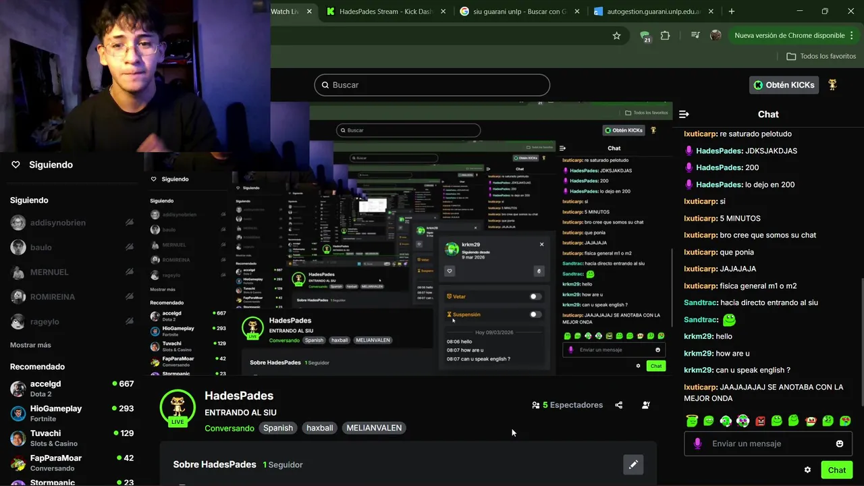
Task: Collapse the Chat panel with the arrow icon
Action: pyautogui.click(x=684, y=114)
